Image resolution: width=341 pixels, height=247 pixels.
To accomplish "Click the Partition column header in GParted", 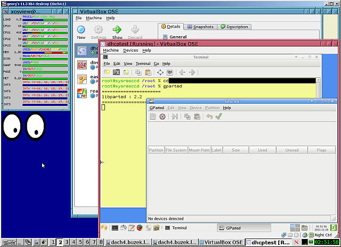I will point(156,150).
